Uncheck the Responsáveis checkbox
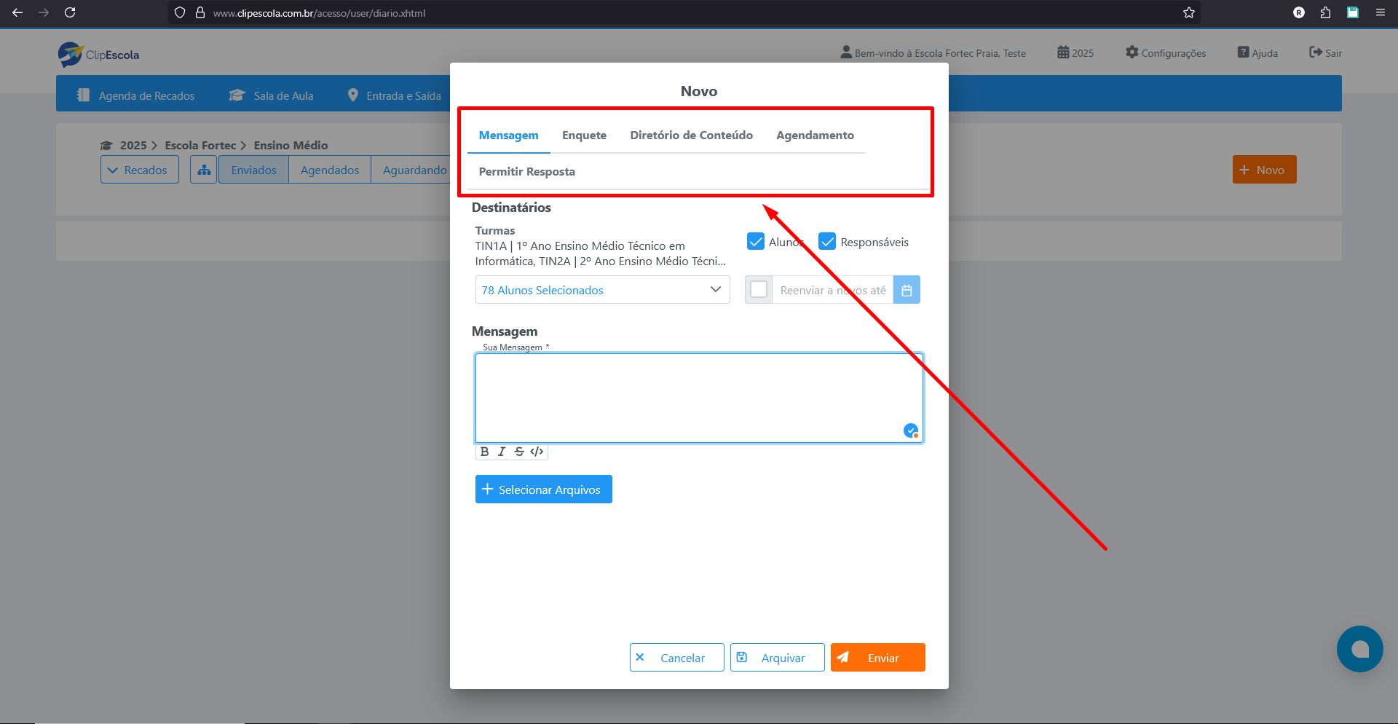The image size is (1398, 724). click(x=827, y=241)
